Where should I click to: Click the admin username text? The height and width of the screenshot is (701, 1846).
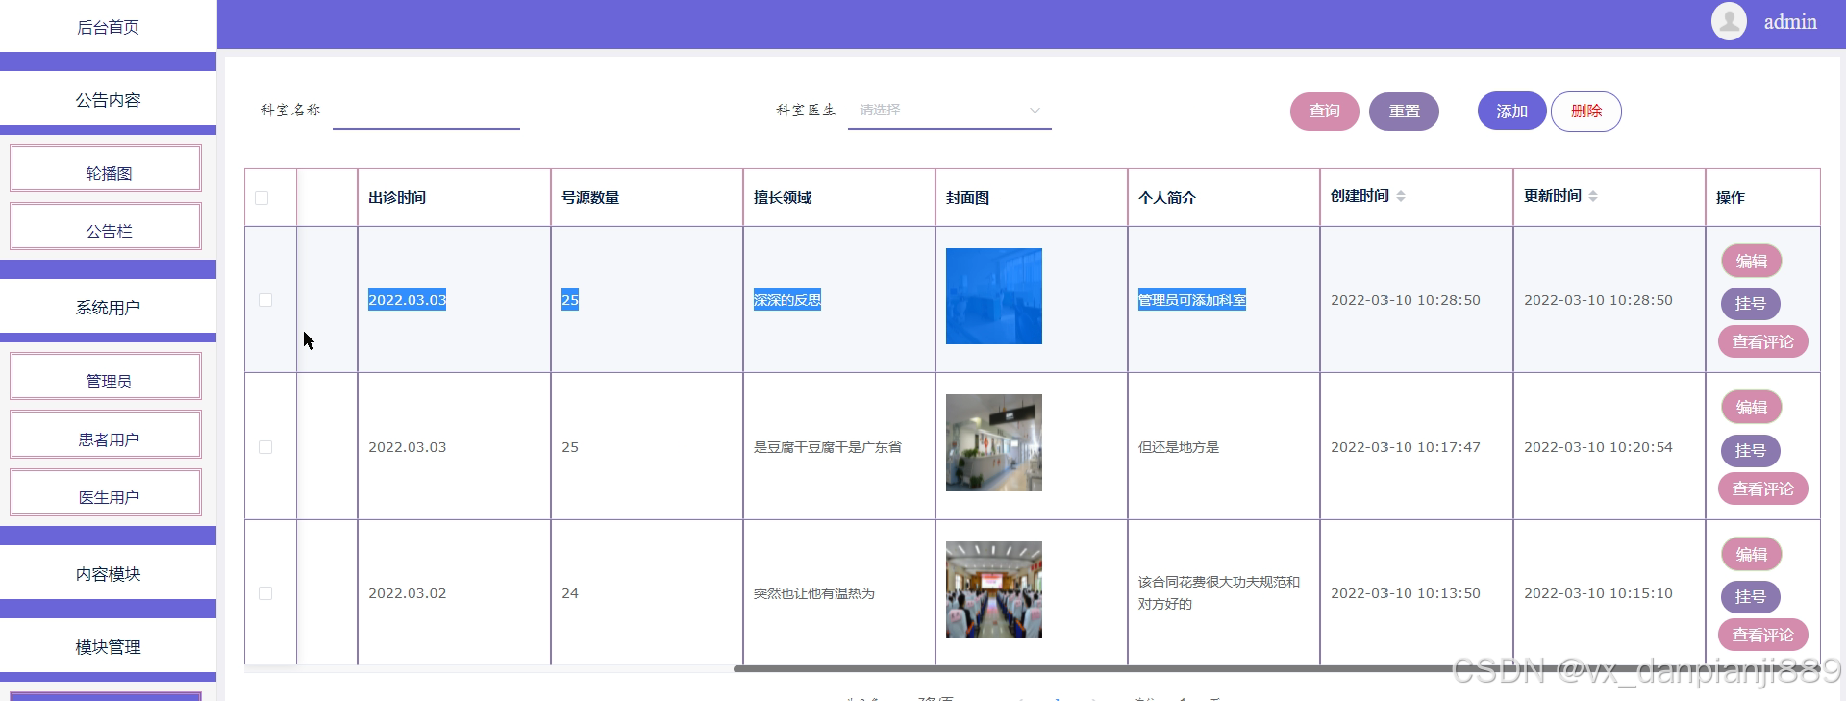coord(1790,22)
